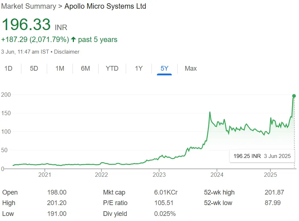Show the 6M chart range
Image resolution: width=299 pixels, height=221 pixels.
click(x=86, y=68)
